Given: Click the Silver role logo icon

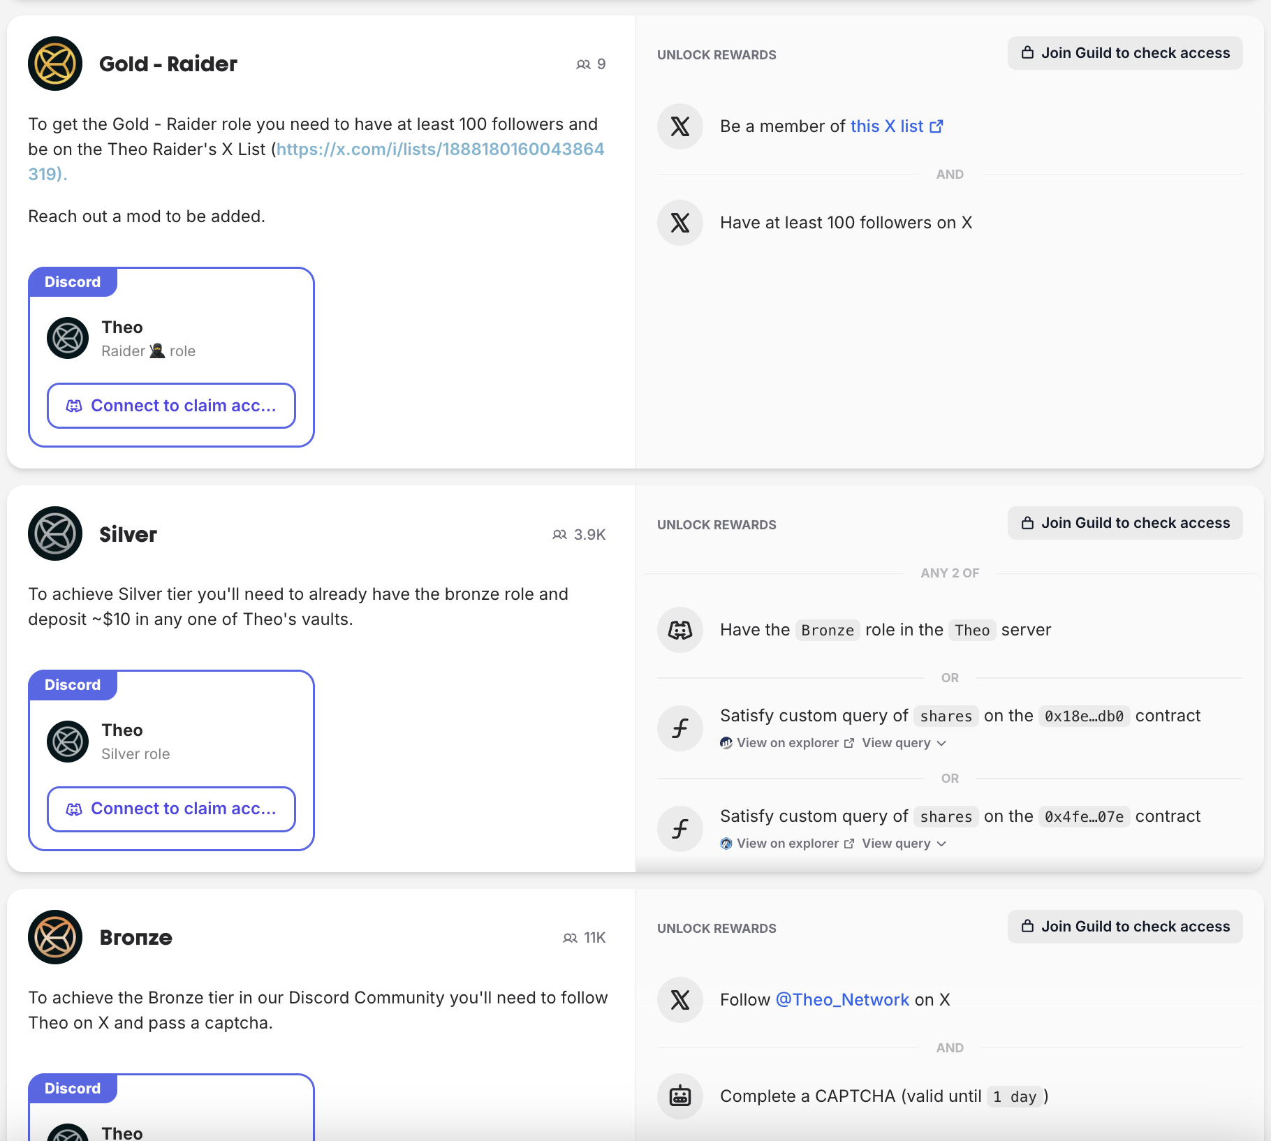Looking at the screenshot, I should [55, 533].
